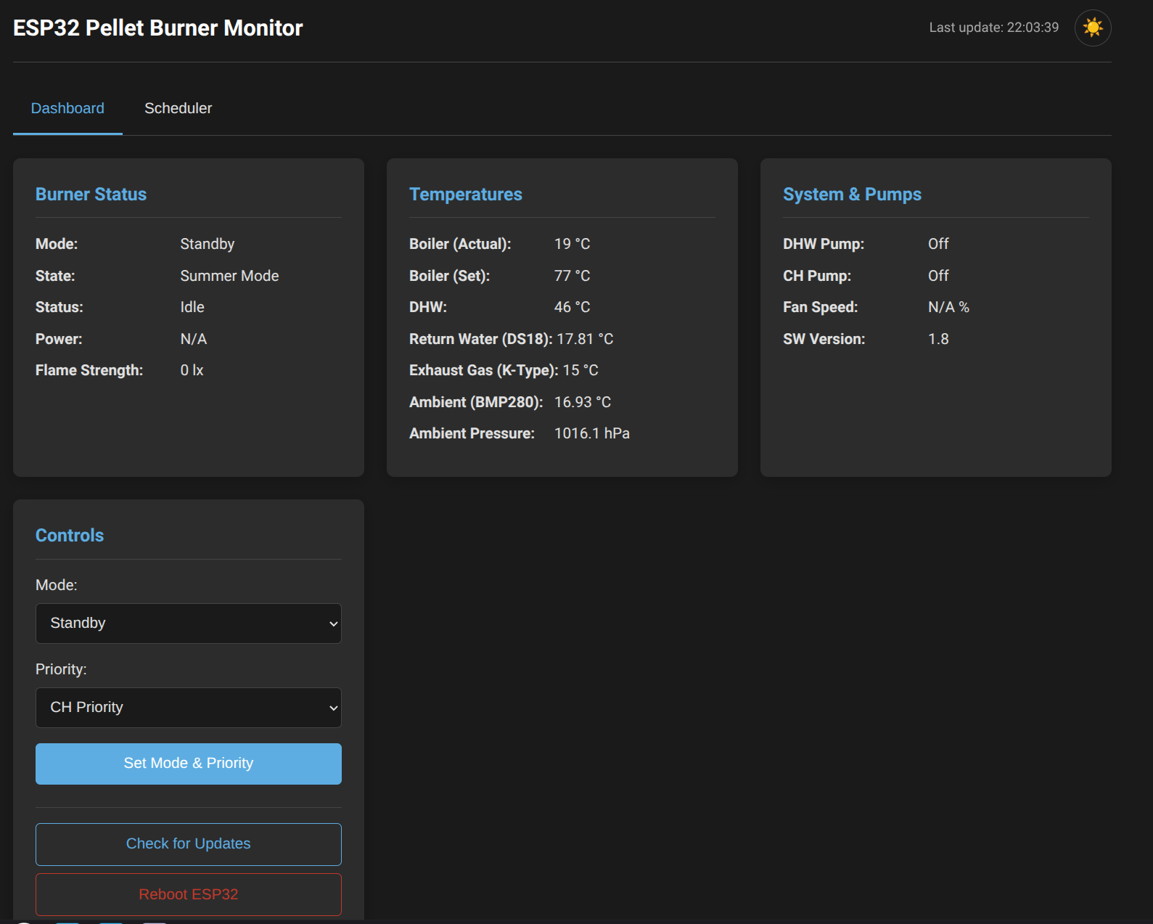The height and width of the screenshot is (924, 1153).
Task: Open the Priority dropdown showing CH Priority
Action: tap(188, 708)
